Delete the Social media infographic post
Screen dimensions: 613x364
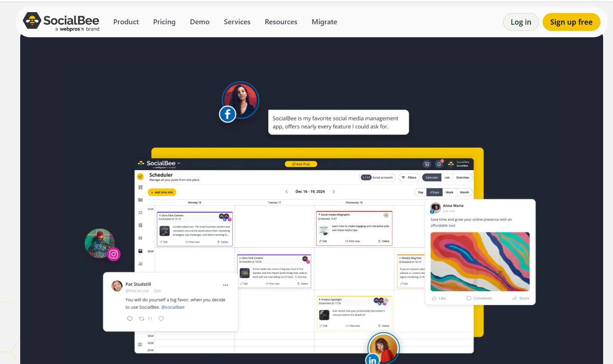384,241
